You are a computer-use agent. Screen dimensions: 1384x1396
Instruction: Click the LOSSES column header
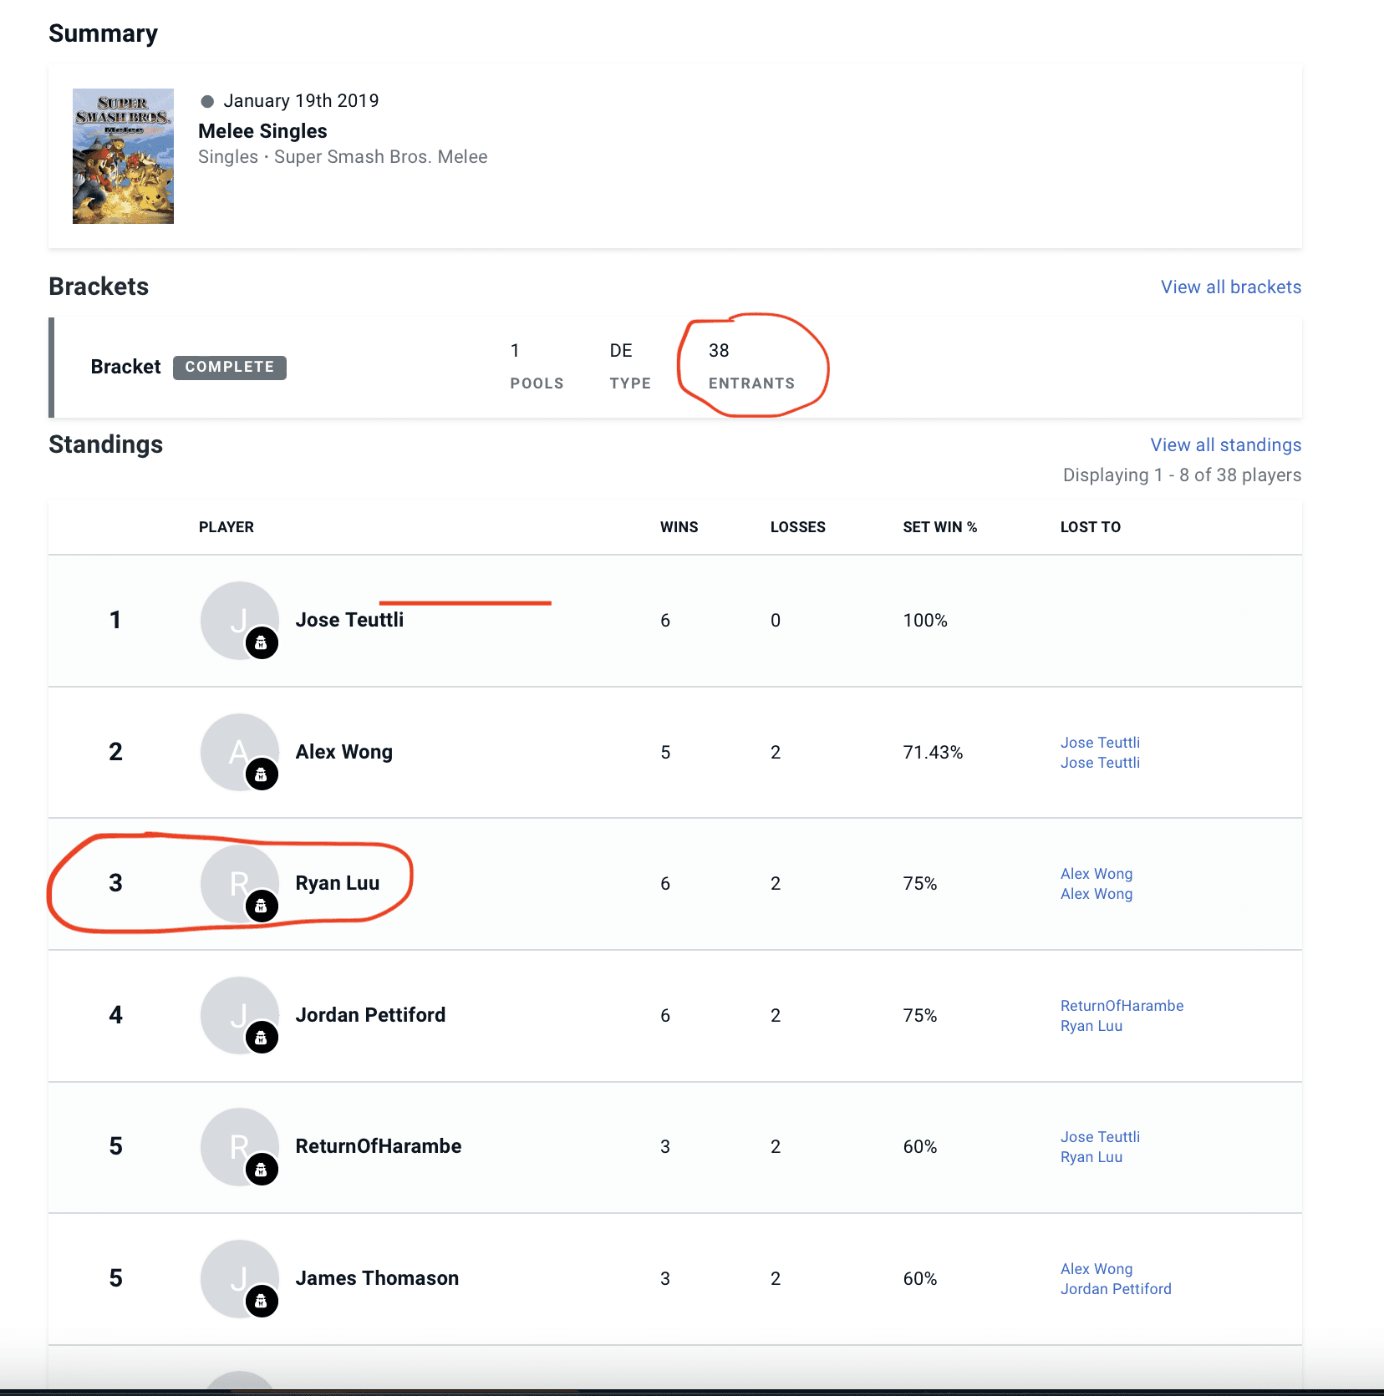pyautogui.click(x=797, y=527)
